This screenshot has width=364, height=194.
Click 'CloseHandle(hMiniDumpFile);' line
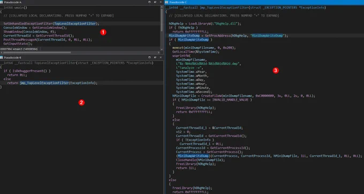tap(200, 160)
